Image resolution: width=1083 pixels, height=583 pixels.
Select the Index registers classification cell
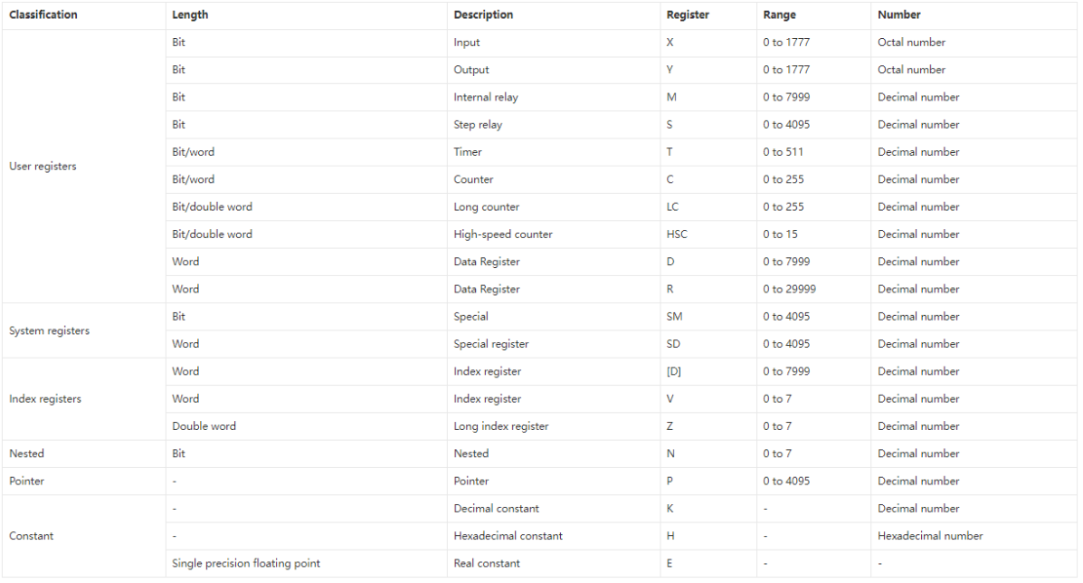[45, 399]
